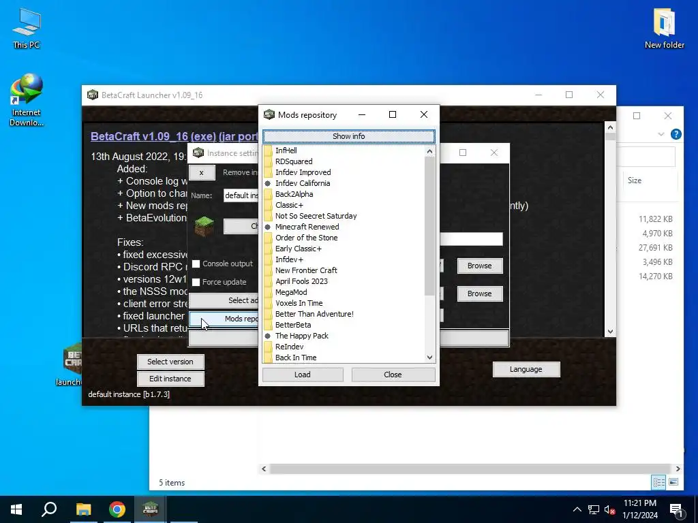
Task: Select Minecraft Renewed in mods list
Action: pos(307,227)
